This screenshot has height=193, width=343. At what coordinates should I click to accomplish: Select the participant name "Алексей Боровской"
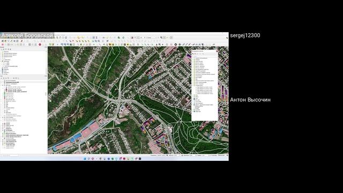pyautogui.click(x=27, y=35)
